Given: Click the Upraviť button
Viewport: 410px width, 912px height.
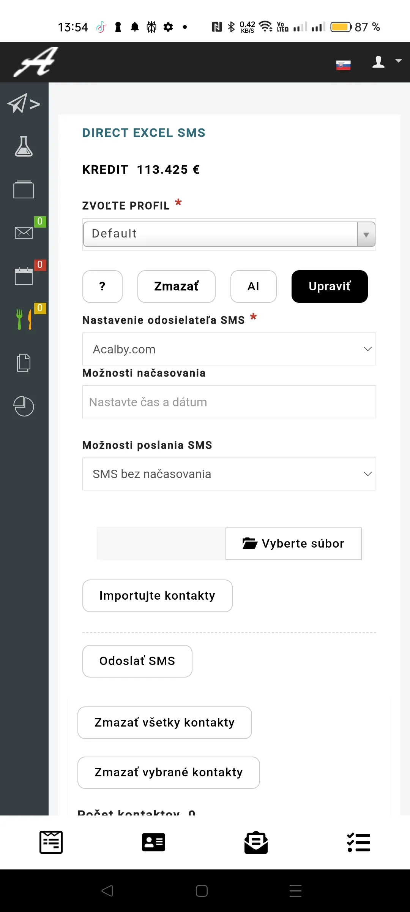Looking at the screenshot, I should [x=330, y=287].
